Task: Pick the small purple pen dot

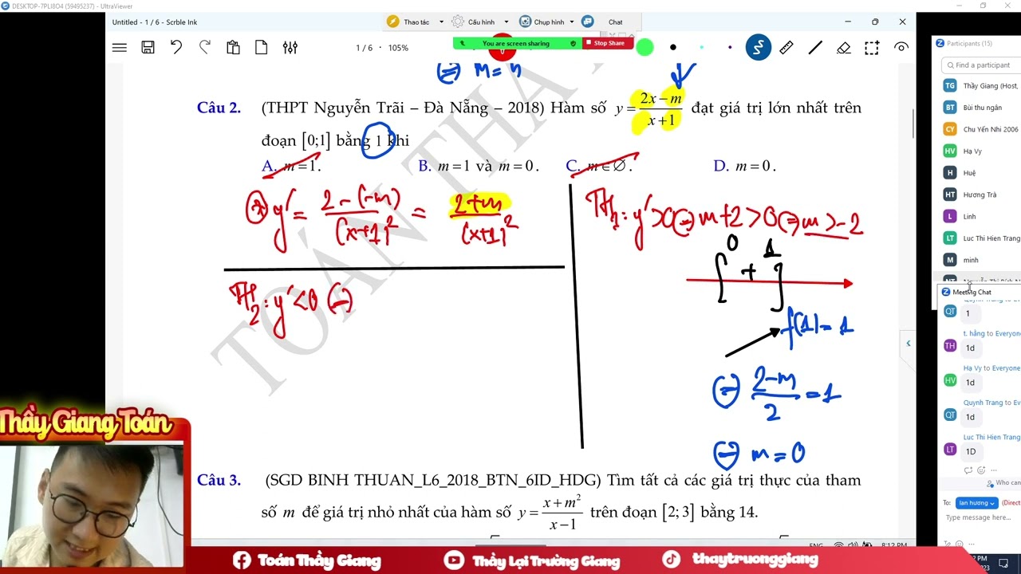Action: (730, 48)
